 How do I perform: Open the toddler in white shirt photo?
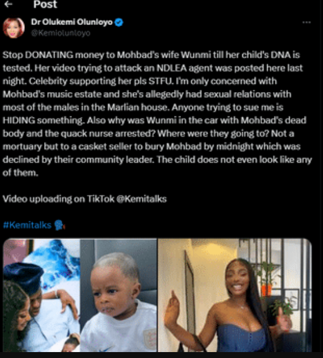(119, 295)
